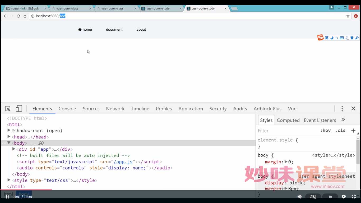Add new style rule plus icon
This screenshot has width=361, height=203.
tap(353, 131)
